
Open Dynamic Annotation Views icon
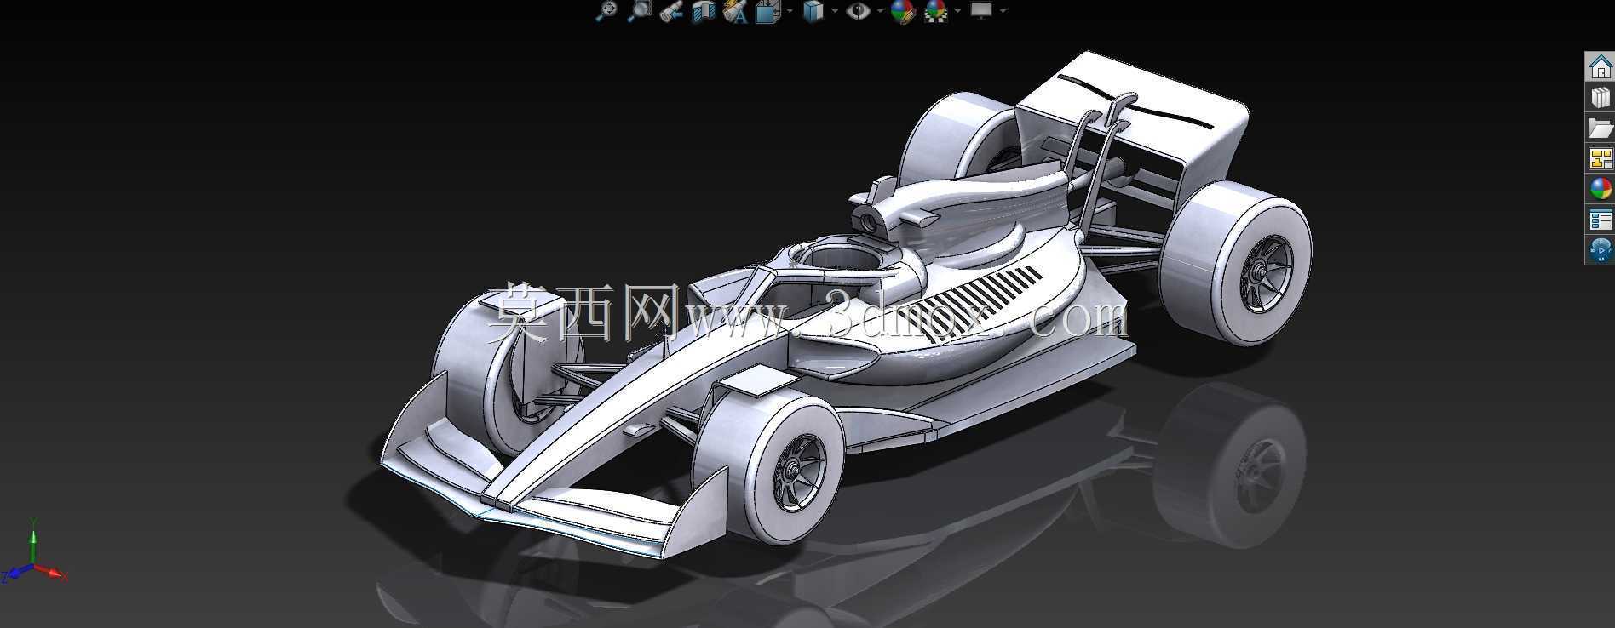[x=735, y=11]
